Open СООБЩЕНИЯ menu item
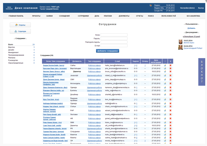This screenshot has width=207, height=146. point(64,16)
